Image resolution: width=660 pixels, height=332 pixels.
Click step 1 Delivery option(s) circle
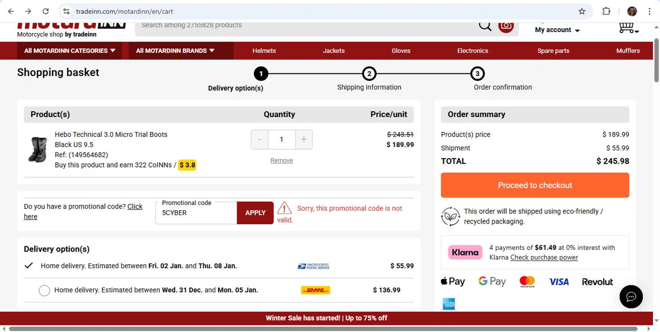261,73
